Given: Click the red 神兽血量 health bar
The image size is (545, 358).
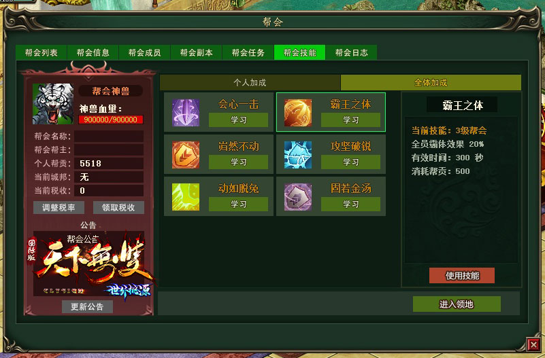Looking at the screenshot, I should [111, 120].
